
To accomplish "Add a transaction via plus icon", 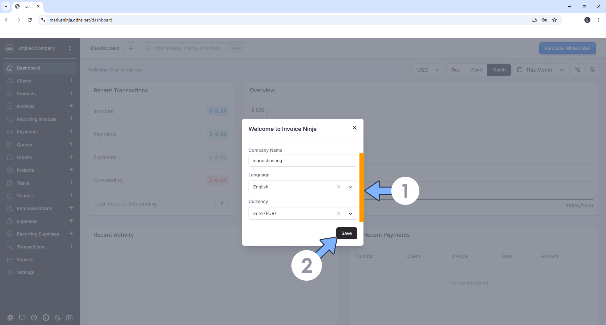I will 71,246.
